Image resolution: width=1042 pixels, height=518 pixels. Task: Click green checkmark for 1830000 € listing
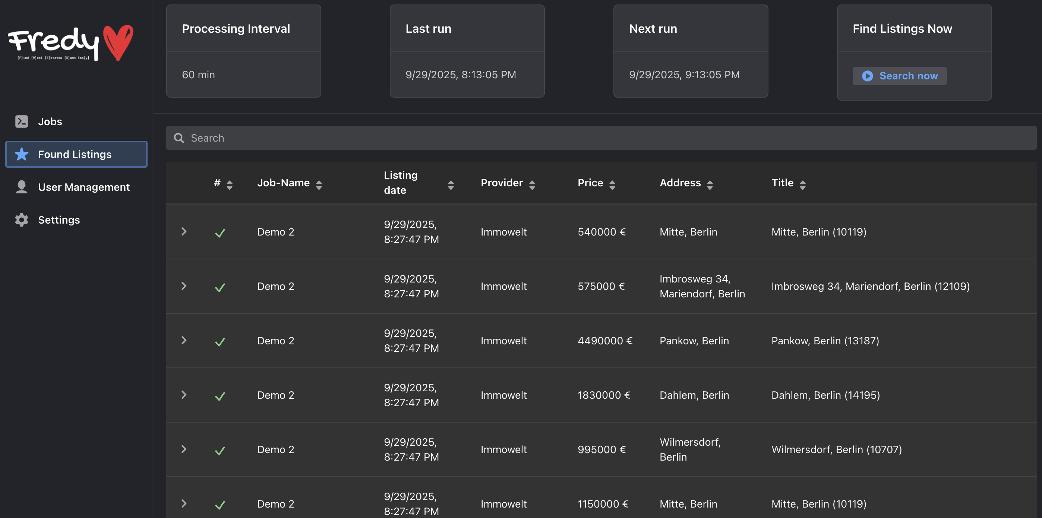(x=220, y=396)
